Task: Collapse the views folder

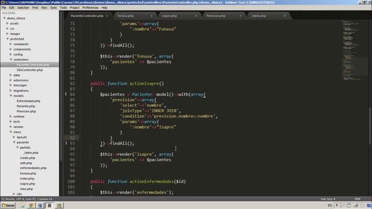Action: coord(11,132)
